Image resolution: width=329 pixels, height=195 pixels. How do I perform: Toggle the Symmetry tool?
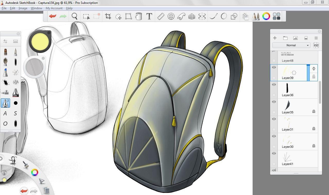pyautogui.click(x=202, y=16)
